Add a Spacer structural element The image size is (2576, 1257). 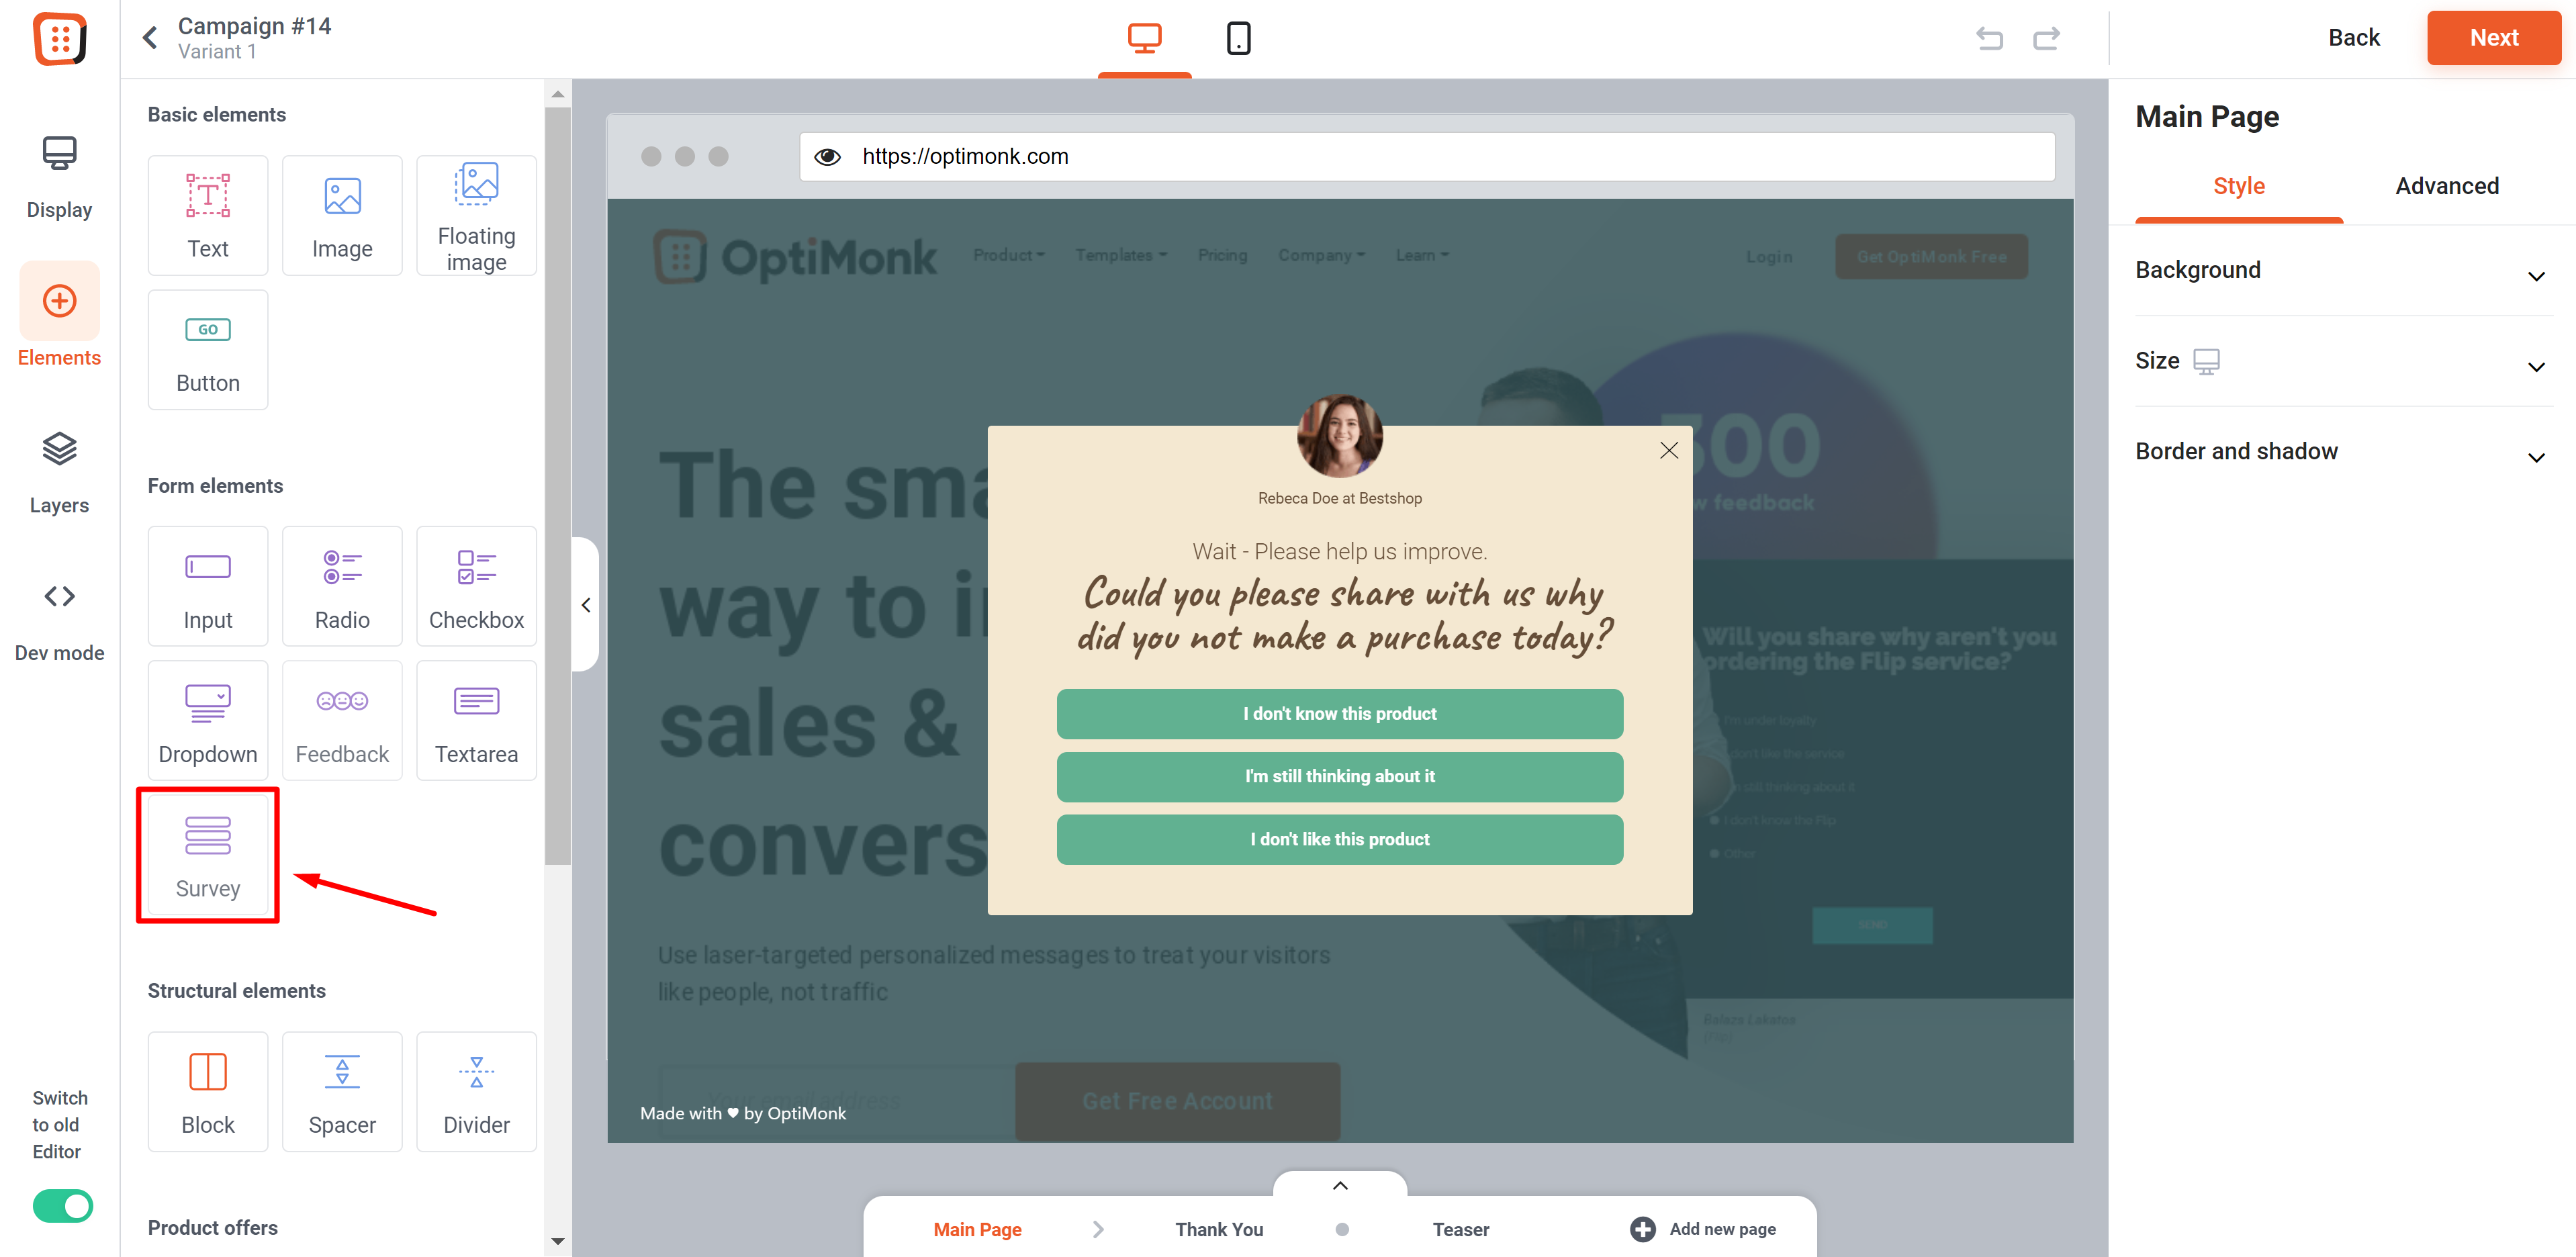(x=342, y=1091)
